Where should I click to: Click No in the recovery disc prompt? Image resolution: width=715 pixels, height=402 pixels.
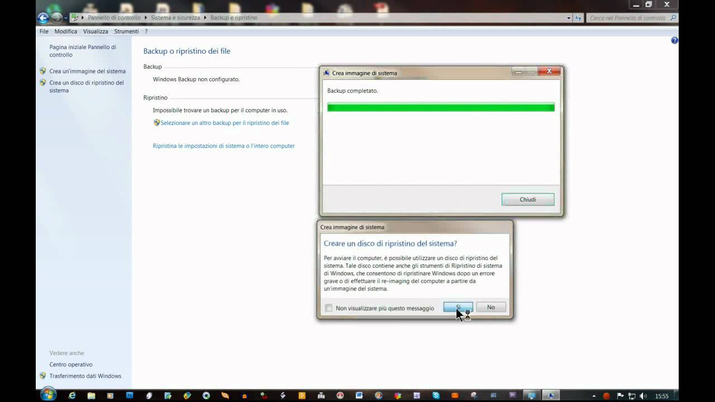491,307
